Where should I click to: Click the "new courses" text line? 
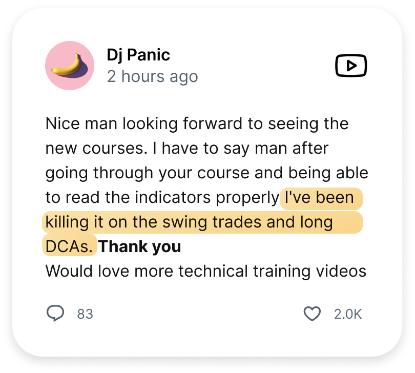[x=187, y=149]
